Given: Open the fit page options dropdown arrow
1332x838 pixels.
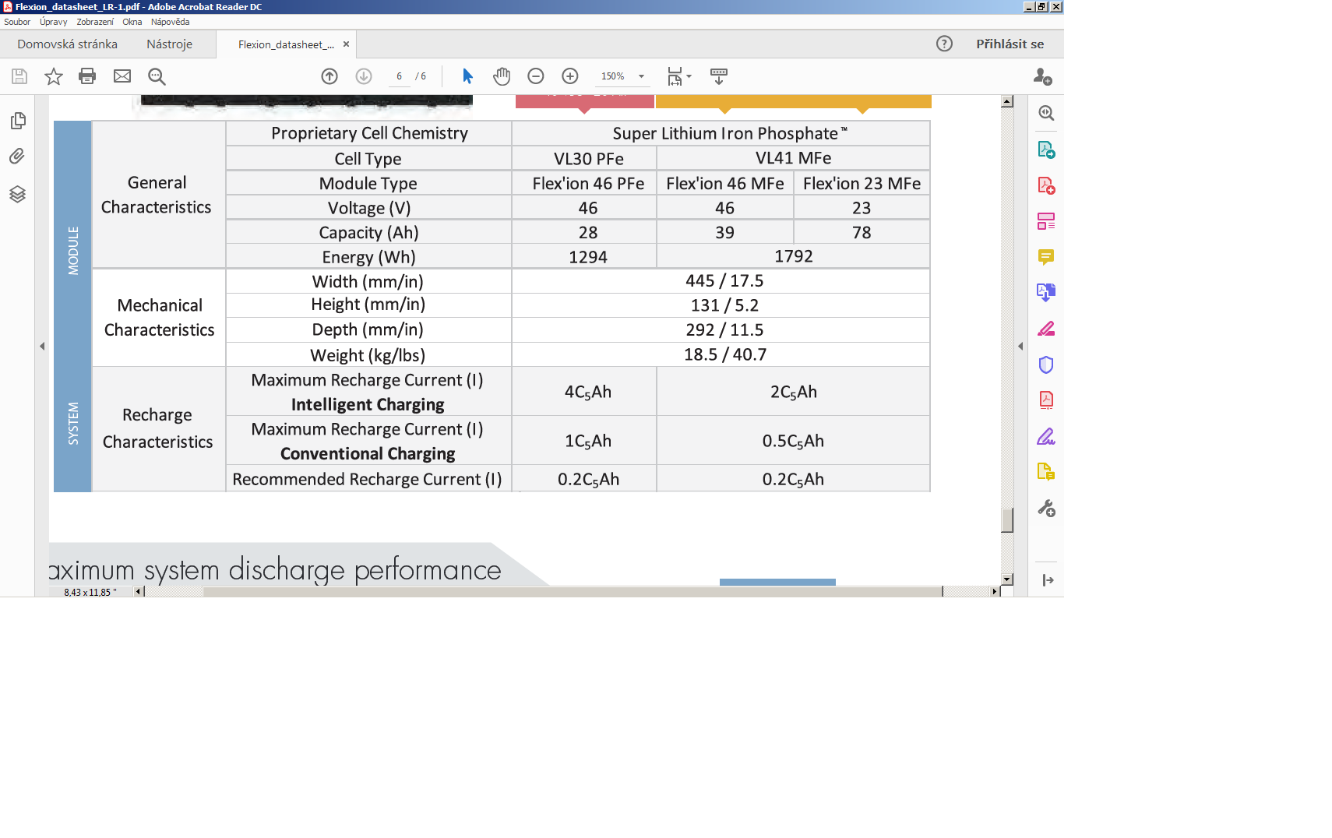Looking at the screenshot, I should (689, 76).
